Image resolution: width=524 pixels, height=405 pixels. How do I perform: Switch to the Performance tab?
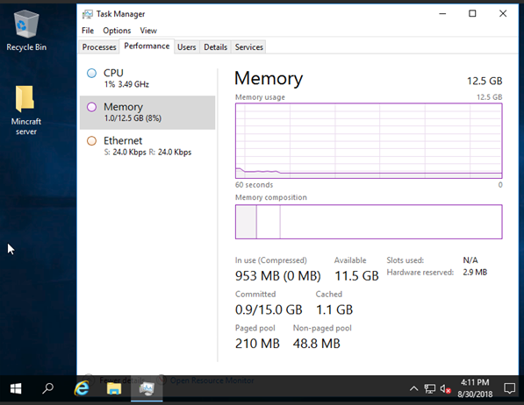(x=147, y=46)
